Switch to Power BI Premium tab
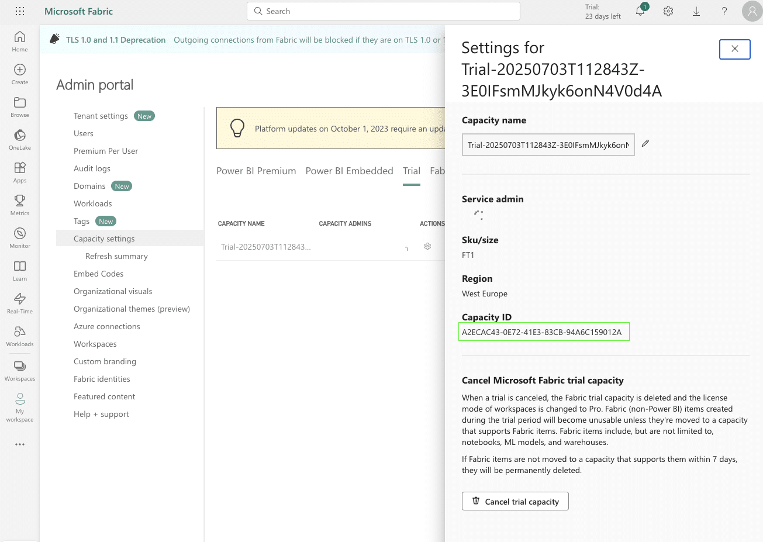 (256, 171)
